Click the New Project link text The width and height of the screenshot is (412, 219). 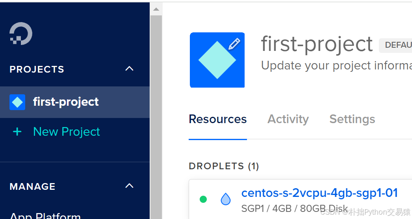coord(67,132)
